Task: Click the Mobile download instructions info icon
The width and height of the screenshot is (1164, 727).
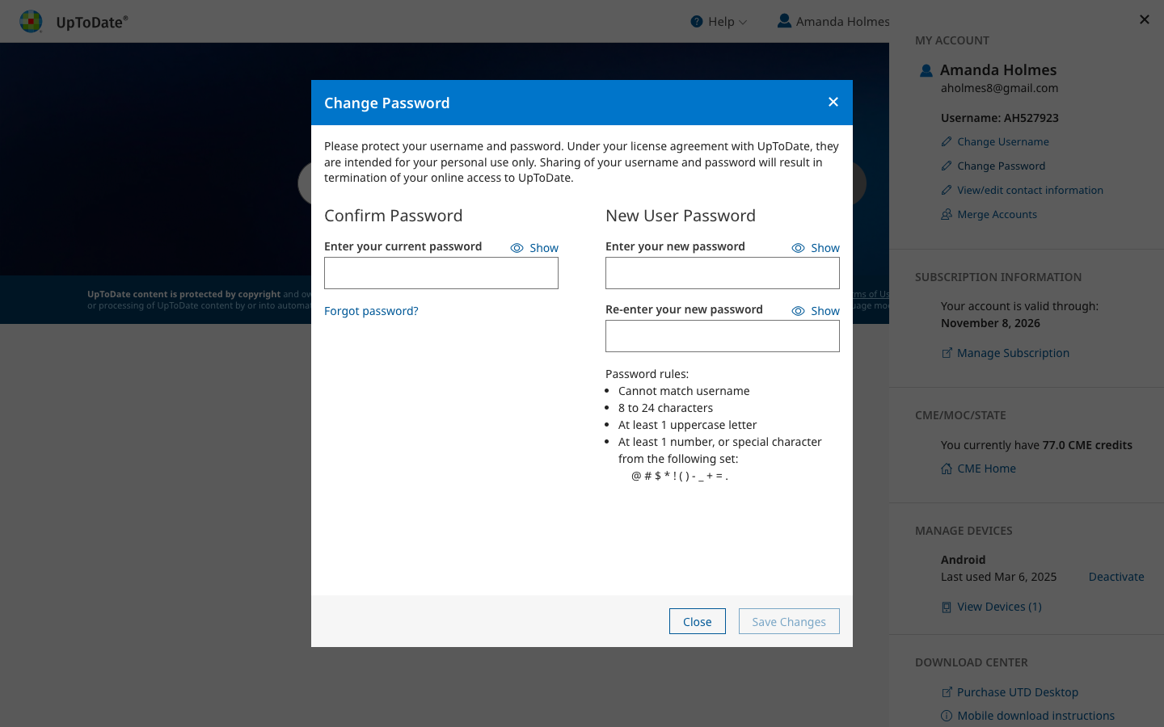Action: tap(947, 716)
